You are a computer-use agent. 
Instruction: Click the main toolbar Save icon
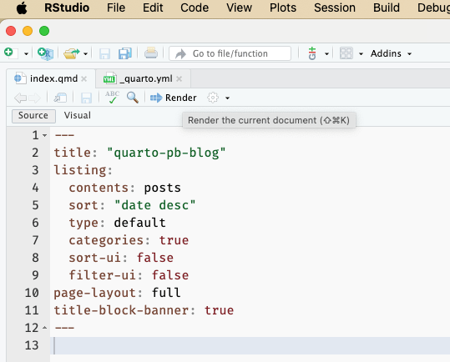click(104, 54)
